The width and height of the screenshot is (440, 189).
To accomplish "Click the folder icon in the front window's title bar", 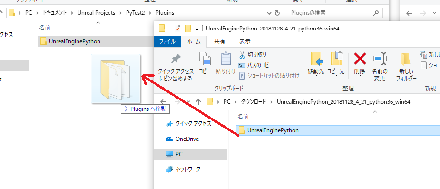I will pos(162,29).
